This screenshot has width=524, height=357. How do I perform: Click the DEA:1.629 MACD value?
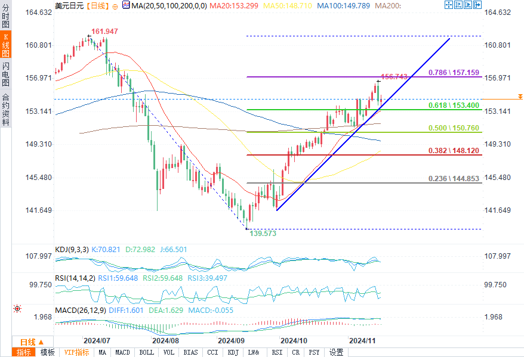coord(166,311)
